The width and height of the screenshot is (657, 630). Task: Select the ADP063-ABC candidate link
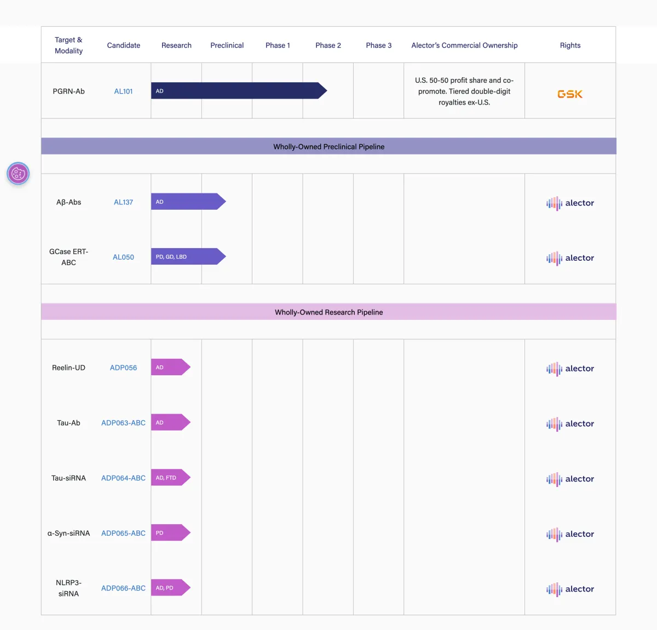tap(123, 423)
